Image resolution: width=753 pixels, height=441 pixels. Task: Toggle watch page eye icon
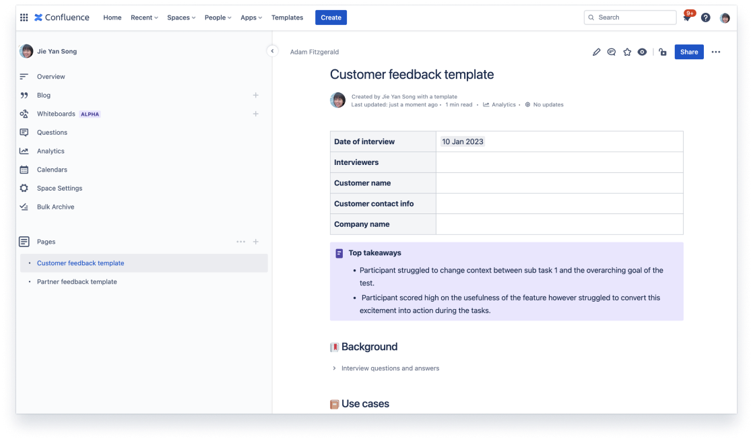coord(643,52)
